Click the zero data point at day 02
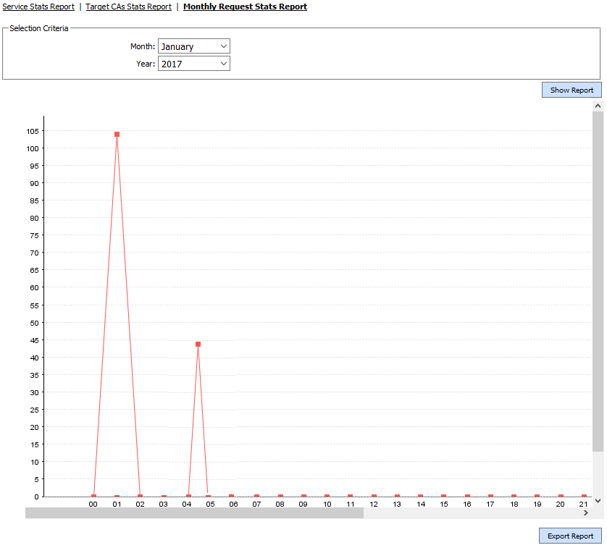Viewport: 607px width, 553px height. [x=140, y=497]
